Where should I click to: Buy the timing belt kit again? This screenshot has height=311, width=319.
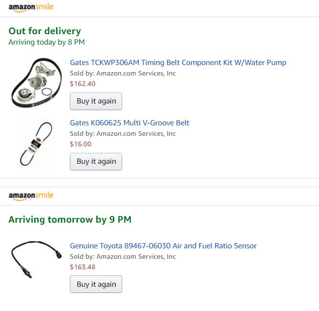[96, 101]
